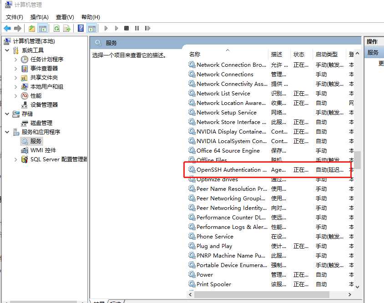Screen dimensions: 384x303
Task: Expand the 任务计划程序 tree node
Action: pos(16,59)
